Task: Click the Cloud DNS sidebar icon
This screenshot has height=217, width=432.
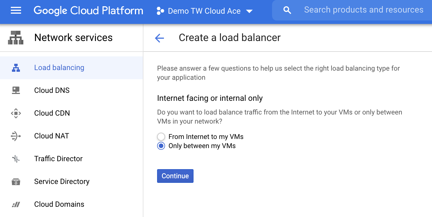Action: point(16,90)
